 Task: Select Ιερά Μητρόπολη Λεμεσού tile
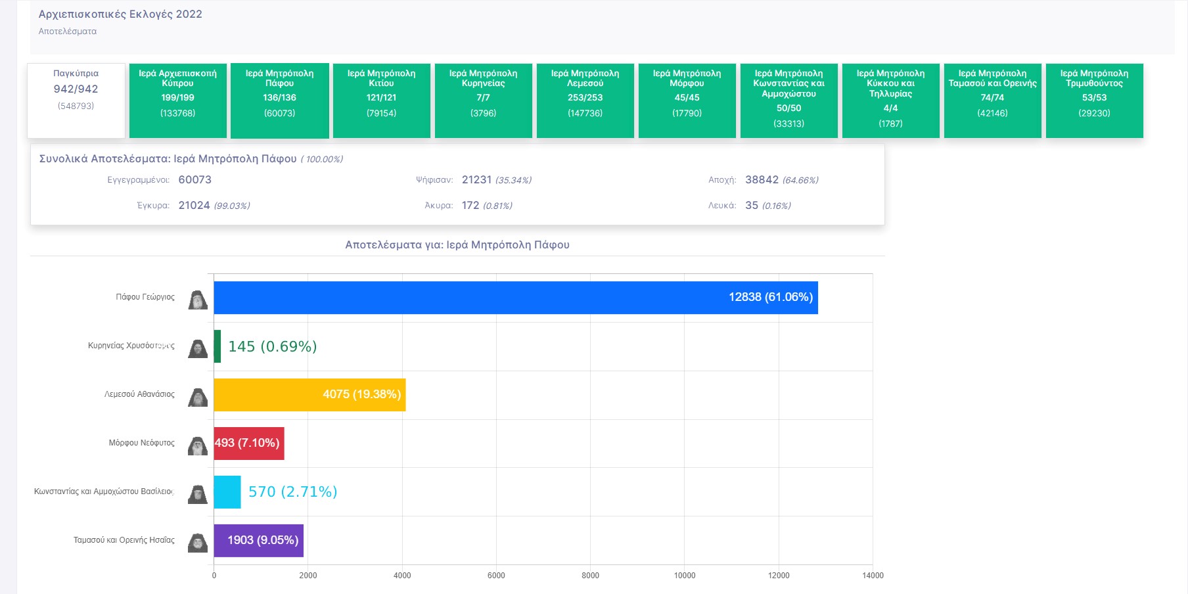tap(585, 100)
